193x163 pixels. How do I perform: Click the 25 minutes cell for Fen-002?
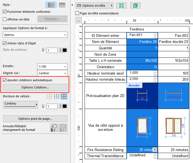[x=174, y=150]
